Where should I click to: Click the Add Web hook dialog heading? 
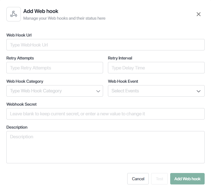tap(41, 11)
